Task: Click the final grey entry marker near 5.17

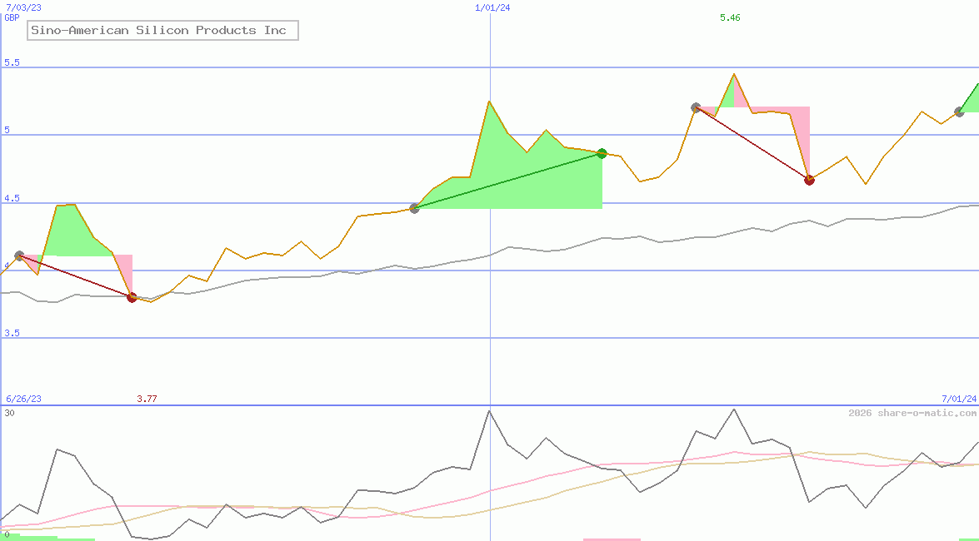Action: click(x=960, y=112)
